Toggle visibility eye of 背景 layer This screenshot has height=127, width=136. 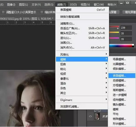(90, 116)
